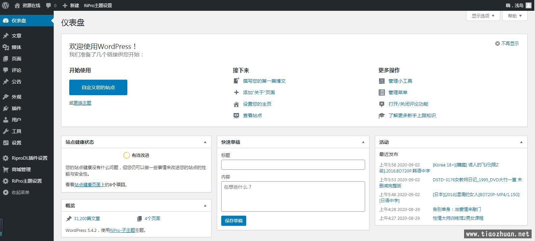Follow the 更换主题 link

tap(82, 103)
